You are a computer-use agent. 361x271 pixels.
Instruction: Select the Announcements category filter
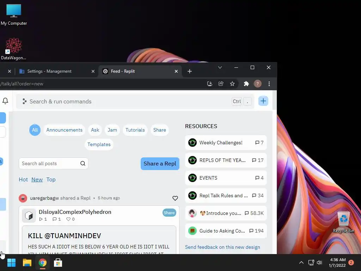click(x=64, y=130)
